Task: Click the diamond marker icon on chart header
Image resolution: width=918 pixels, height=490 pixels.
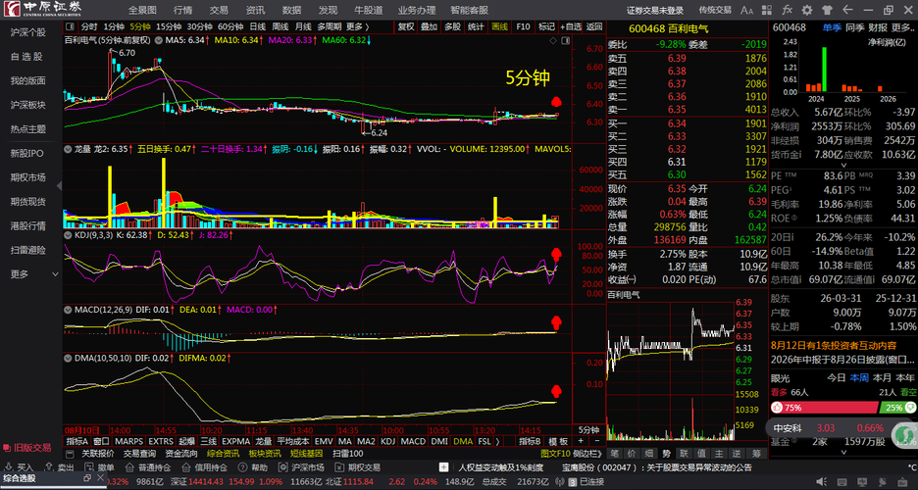Action: click(553, 40)
